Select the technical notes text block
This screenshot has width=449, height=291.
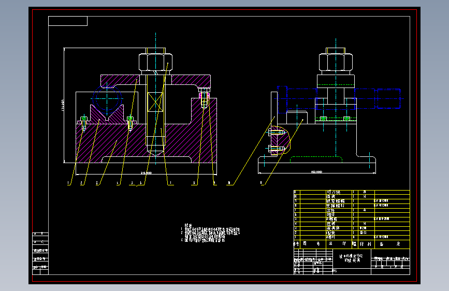pyautogui.click(x=210, y=234)
